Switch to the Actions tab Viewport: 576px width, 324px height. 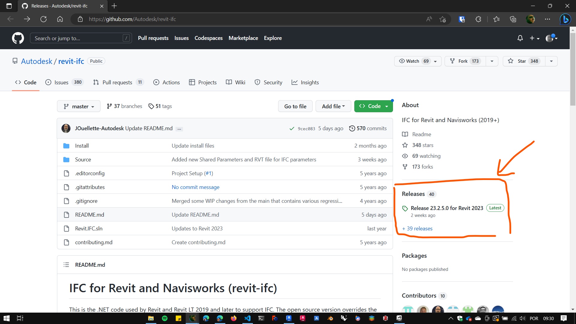pos(166,82)
